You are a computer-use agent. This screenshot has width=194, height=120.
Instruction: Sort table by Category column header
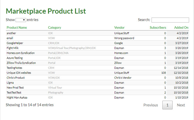55,28
